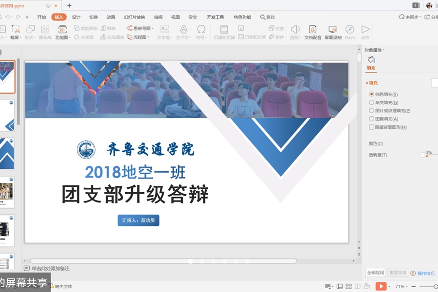The height and width of the screenshot is (292, 438).
Task: Click the 重置背景 reset background button
Action: click(x=398, y=273)
